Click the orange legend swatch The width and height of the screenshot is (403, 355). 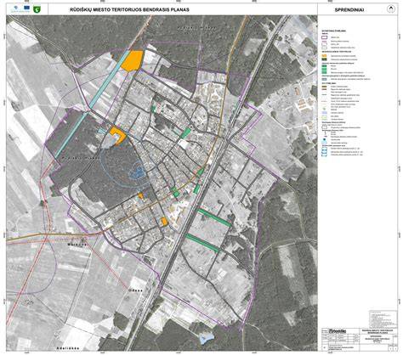click(x=324, y=56)
